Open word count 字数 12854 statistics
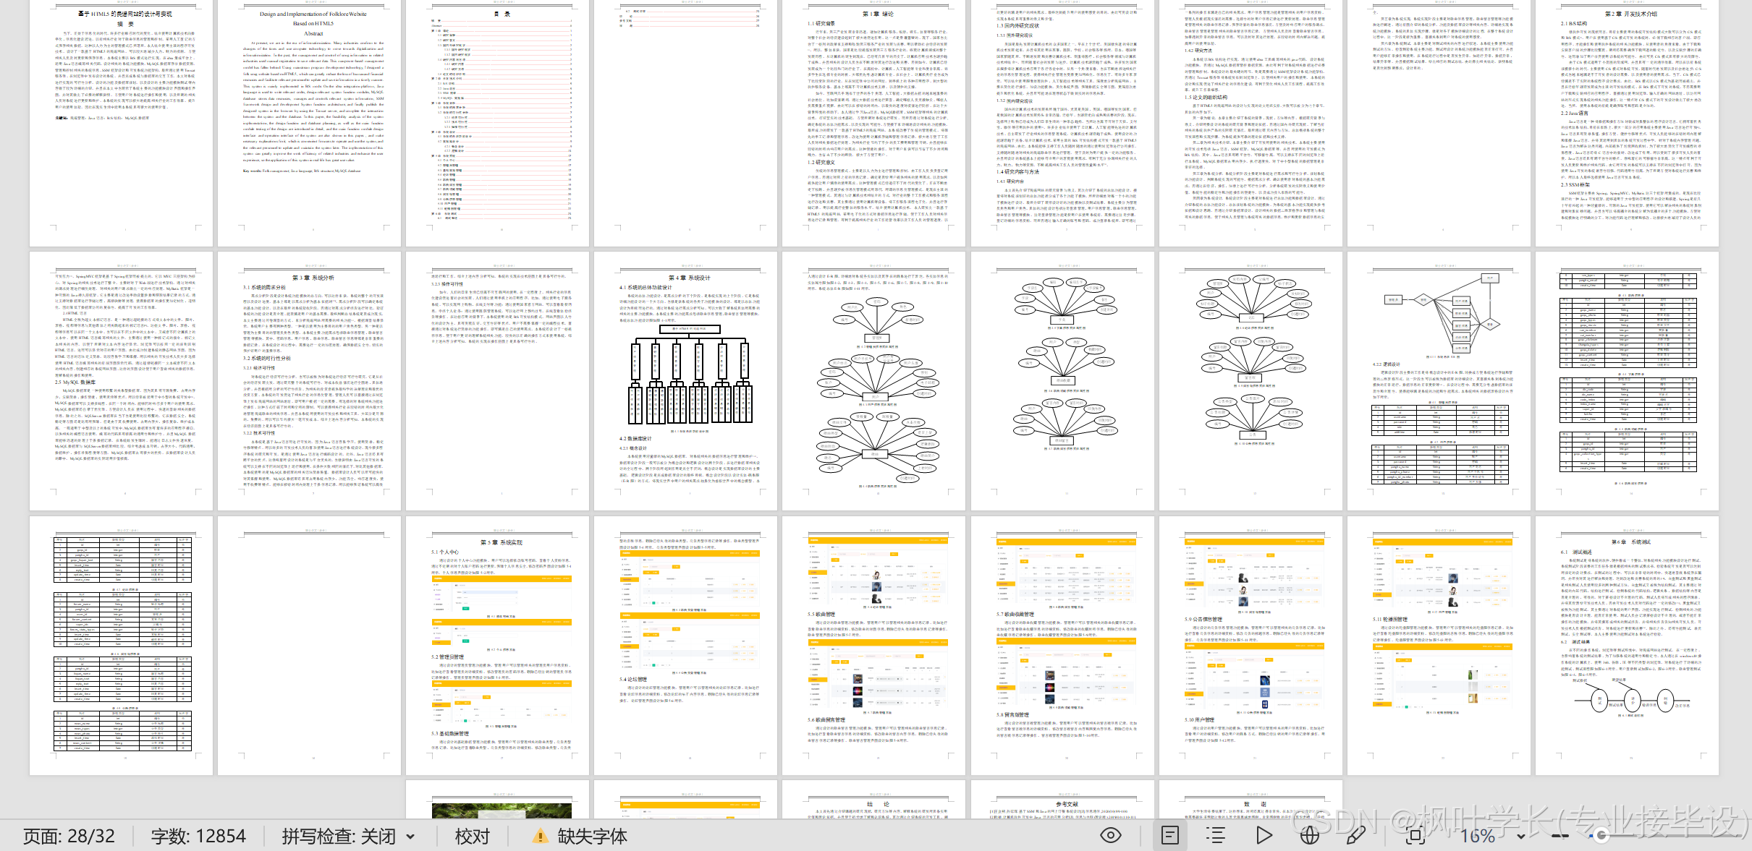This screenshot has height=851, width=1752. [x=198, y=837]
